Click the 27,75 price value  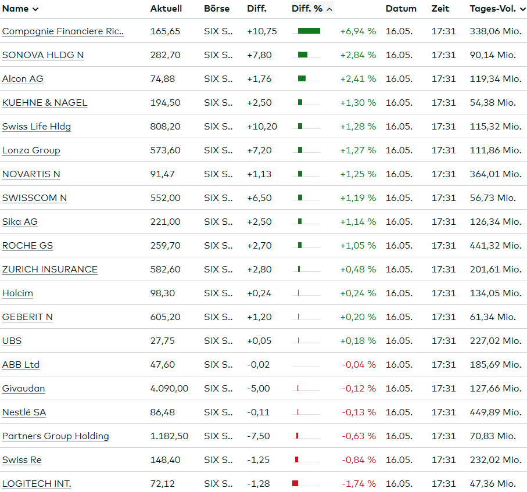pyautogui.click(x=162, y=341)
